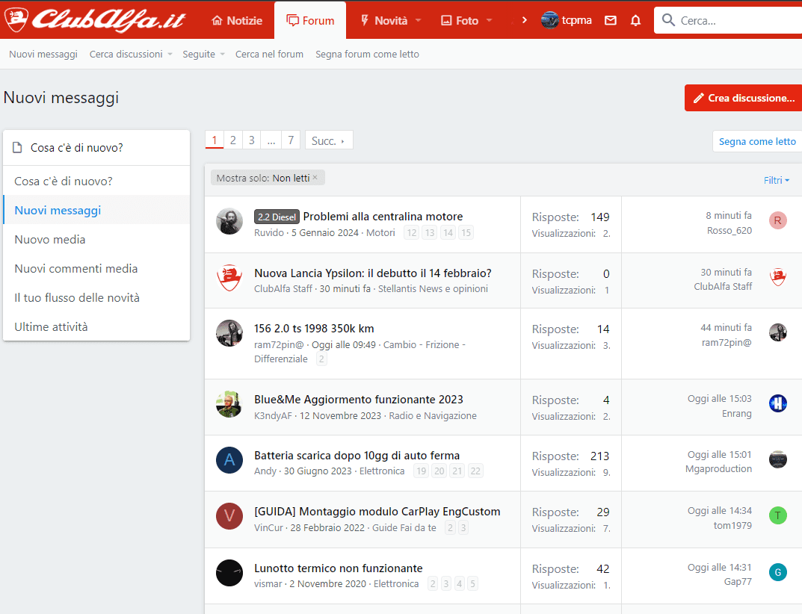802x614 pixels.
Task: Click the ClubAlfa.it logo
Action: coord(95,20)
